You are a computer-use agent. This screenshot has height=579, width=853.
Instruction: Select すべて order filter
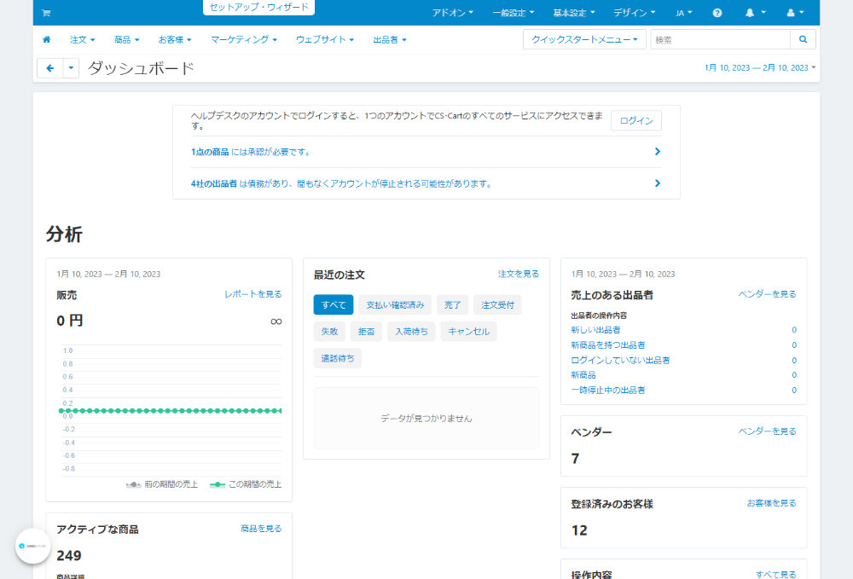tap(334, 305)
